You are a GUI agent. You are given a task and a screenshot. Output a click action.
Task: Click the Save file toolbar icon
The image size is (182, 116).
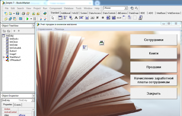pos(18,13)
